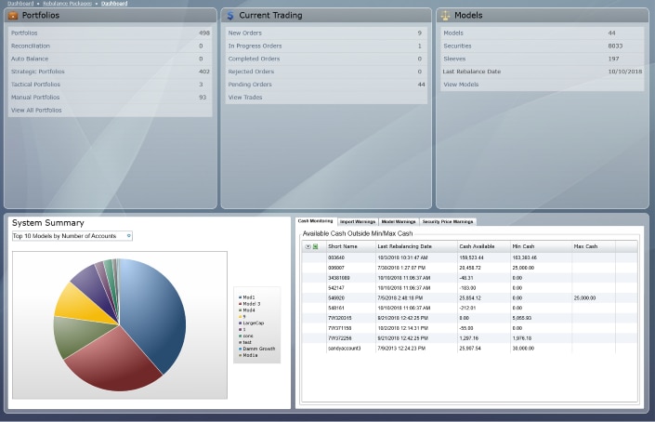Open the Top 10 Models by Number of Accounts dropdown

[x=72, y=236]
